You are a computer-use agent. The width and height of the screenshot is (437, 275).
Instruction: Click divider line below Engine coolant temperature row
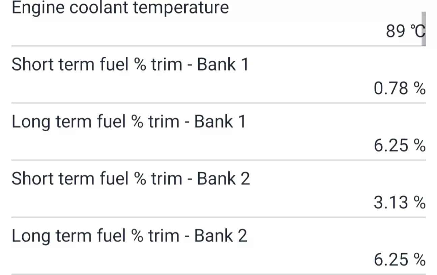(218, 46)
